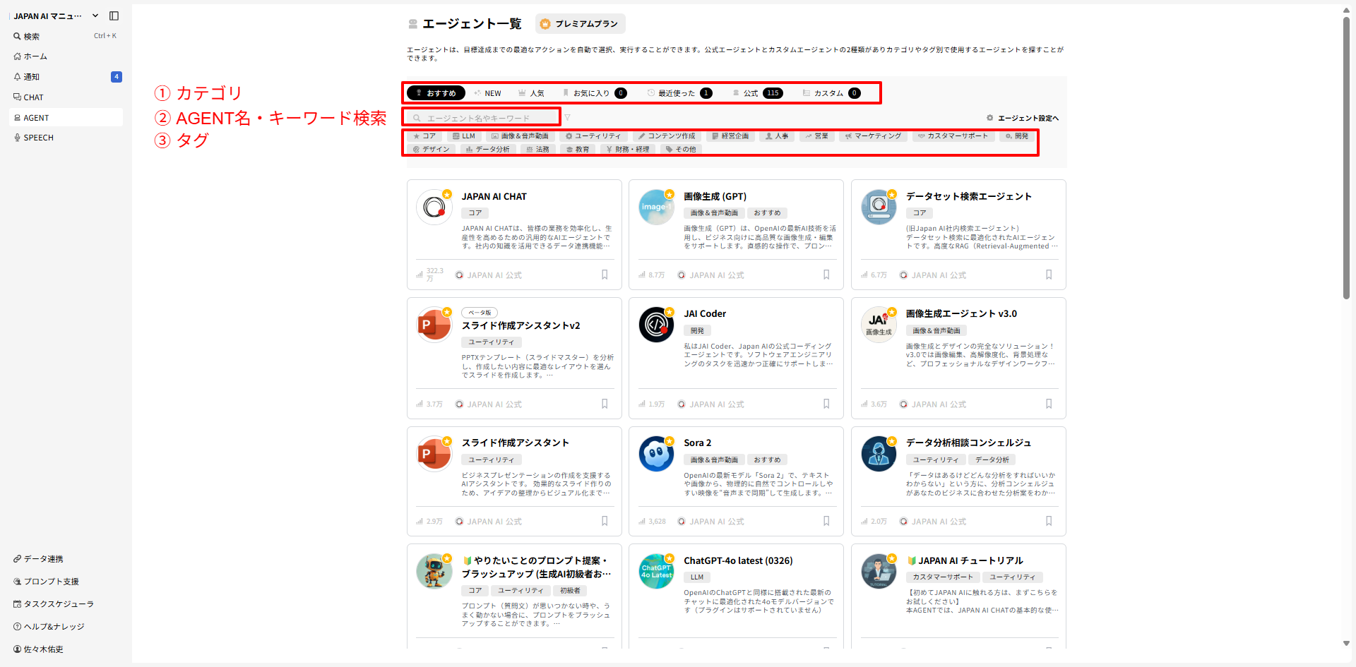1356x667 pixels.
Task: Open the workspace switcher dropdown
Action: [x=95, y=16]
